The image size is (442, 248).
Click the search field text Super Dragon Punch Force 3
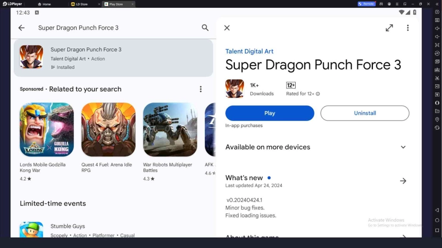pos(79,28)
